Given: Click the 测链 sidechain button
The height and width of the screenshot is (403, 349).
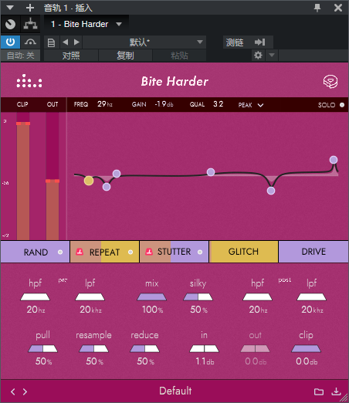Looking at the screenshot, I should pos(235,42).
